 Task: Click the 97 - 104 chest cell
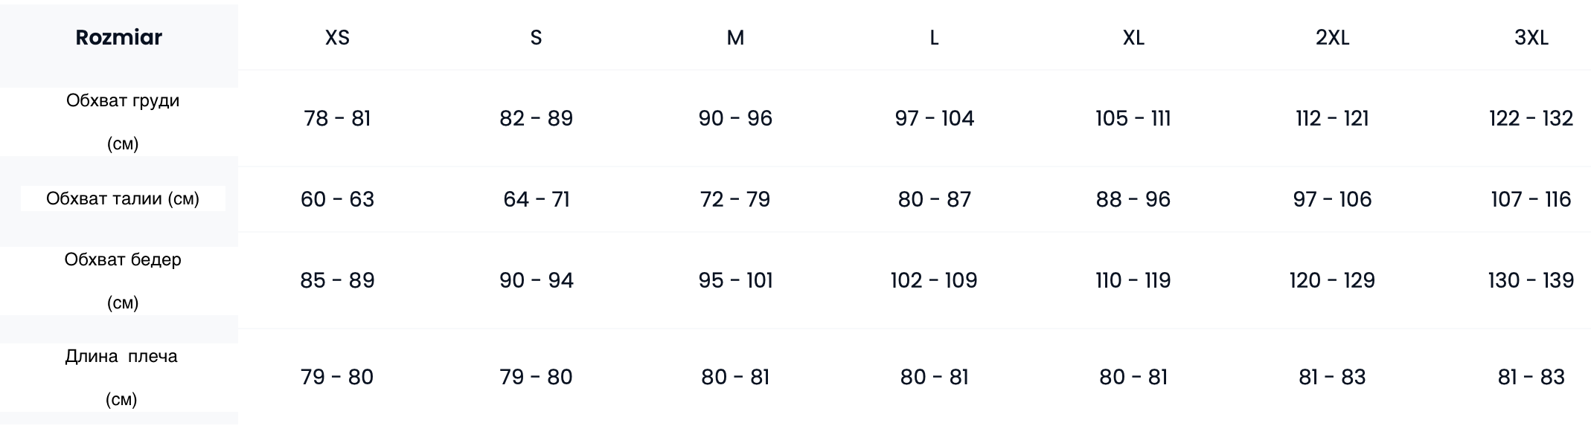[934, 118]
